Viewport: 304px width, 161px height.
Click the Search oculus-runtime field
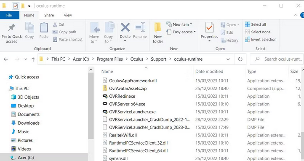pos(277,59)
